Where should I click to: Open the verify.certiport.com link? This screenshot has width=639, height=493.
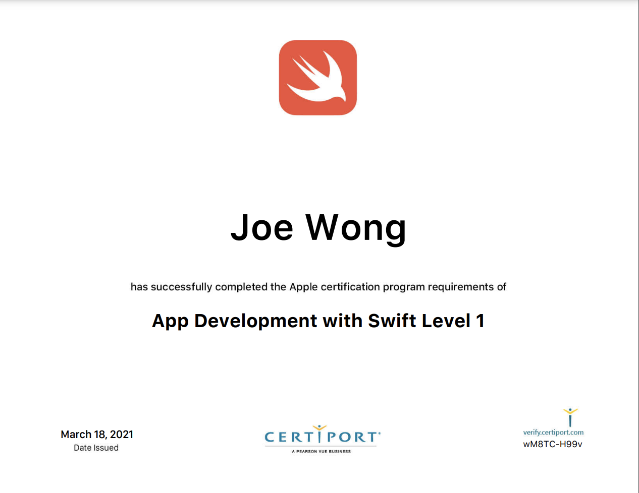pos(553,432)
